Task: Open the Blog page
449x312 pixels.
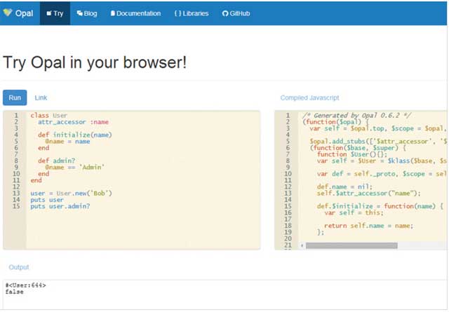Action: [87, 13]
